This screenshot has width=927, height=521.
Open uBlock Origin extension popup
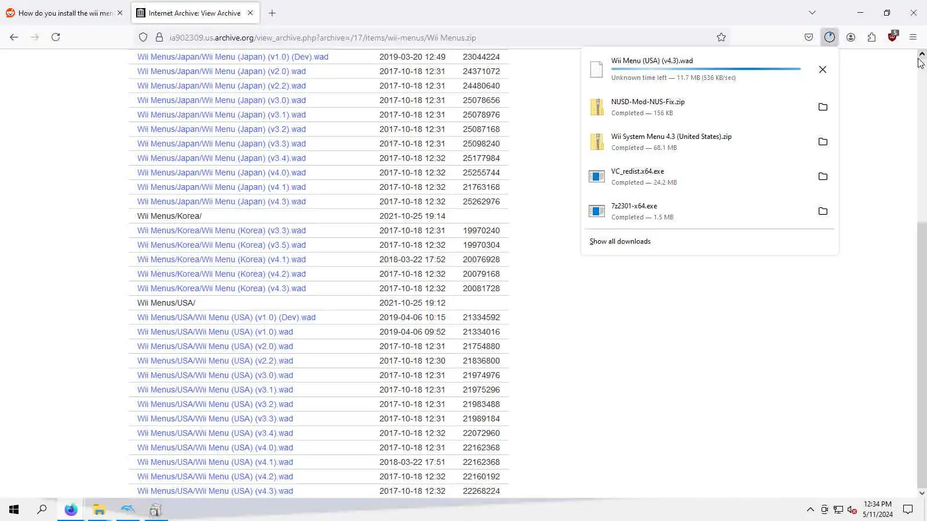892,37
